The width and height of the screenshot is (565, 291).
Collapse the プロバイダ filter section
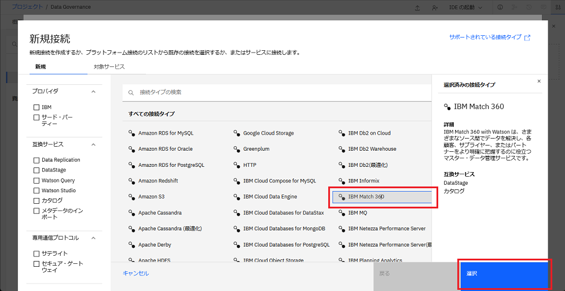pos(93,92)
